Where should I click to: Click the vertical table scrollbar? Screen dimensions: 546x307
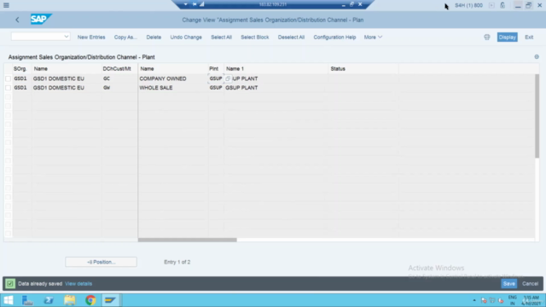tap(537, 116)
